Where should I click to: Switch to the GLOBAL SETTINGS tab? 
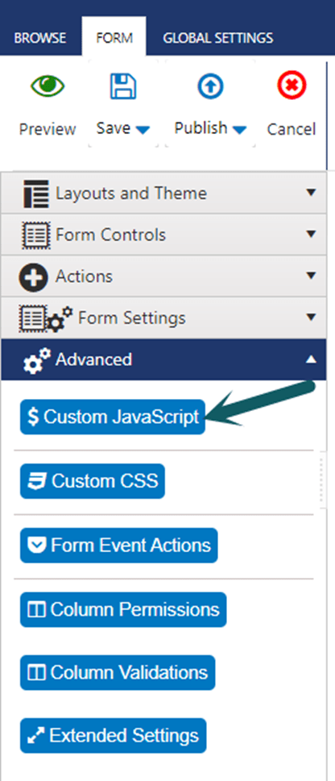[218, 38]
